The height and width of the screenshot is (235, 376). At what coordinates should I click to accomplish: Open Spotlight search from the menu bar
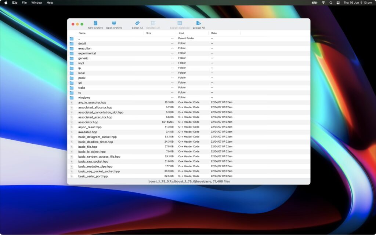click(331, 3)
